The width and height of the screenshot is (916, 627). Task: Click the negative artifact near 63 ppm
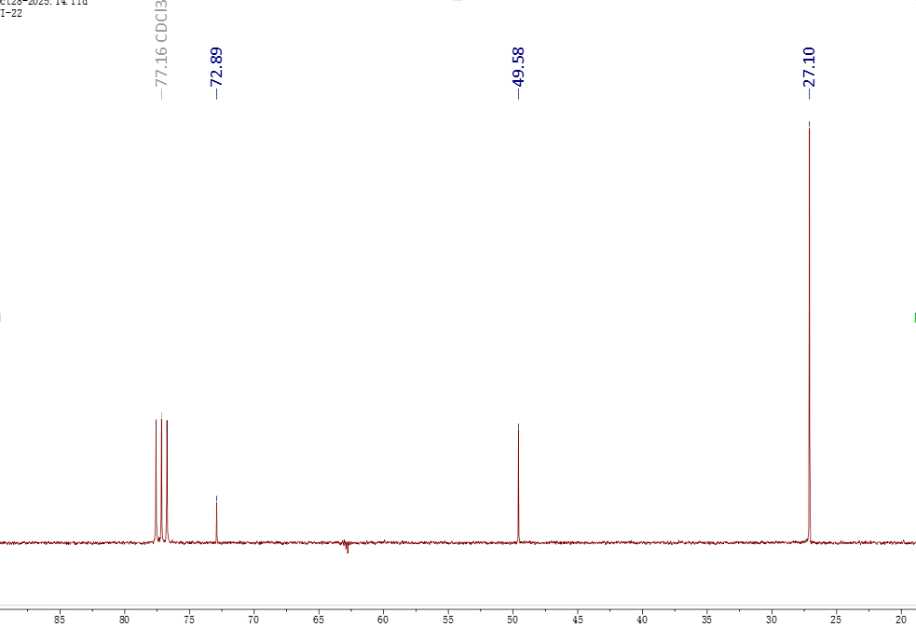coord(347,548)
